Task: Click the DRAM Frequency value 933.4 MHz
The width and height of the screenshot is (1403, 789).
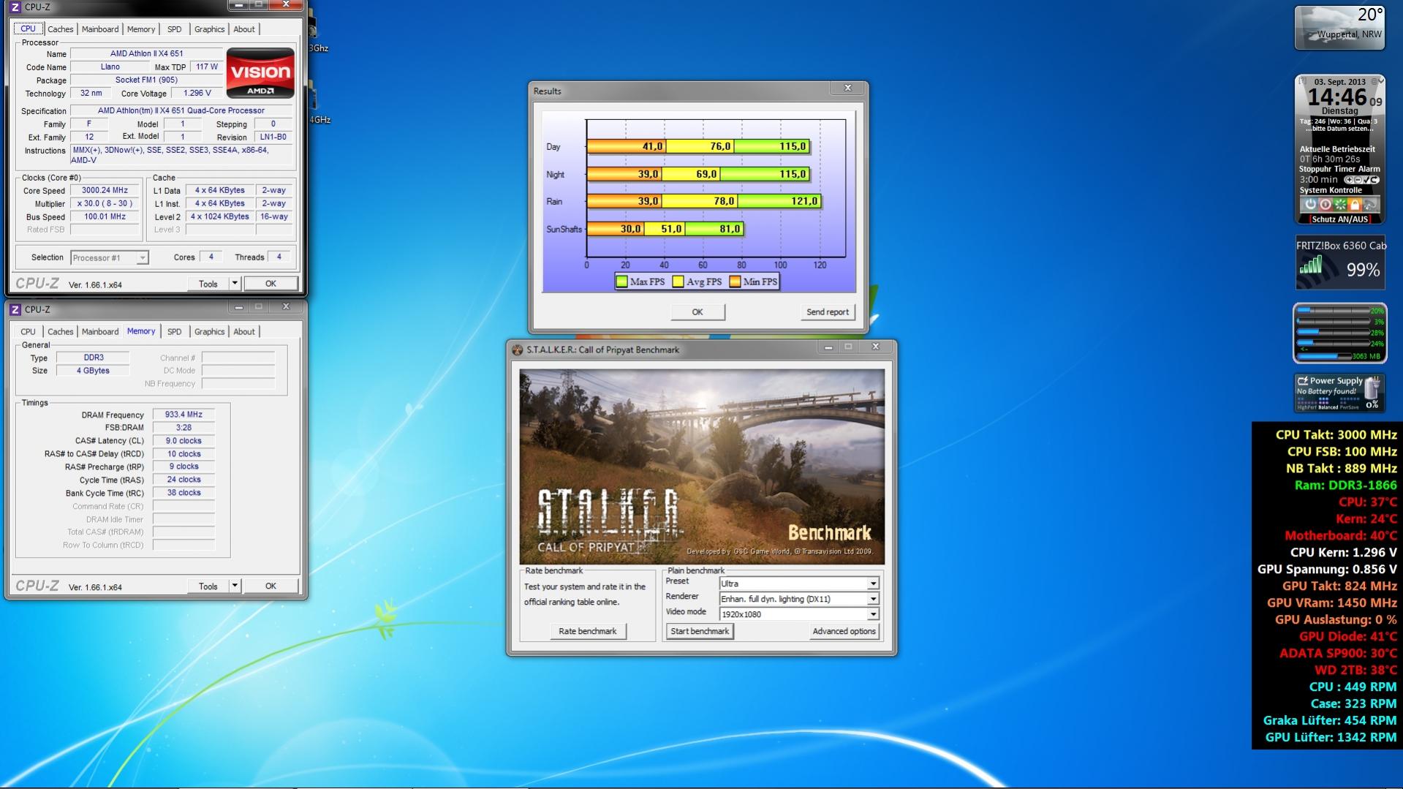Action: (x=184, y=415)
